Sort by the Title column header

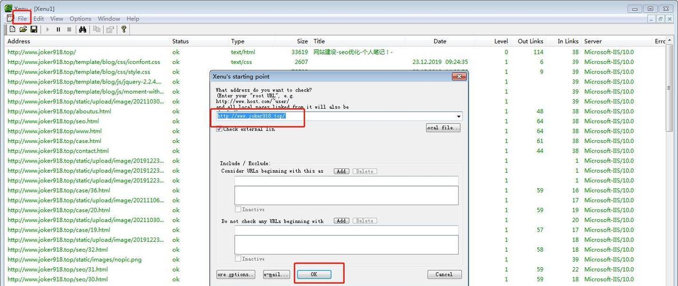point(357,41)
